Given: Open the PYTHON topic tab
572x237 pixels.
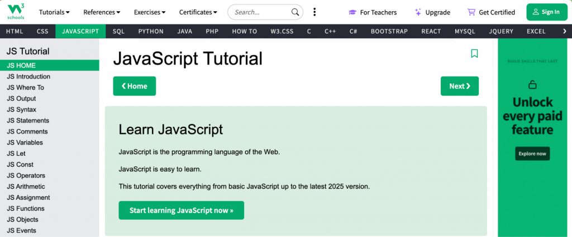Looking at the screenshot, I should pyautogui.click(x=151, y=31).
